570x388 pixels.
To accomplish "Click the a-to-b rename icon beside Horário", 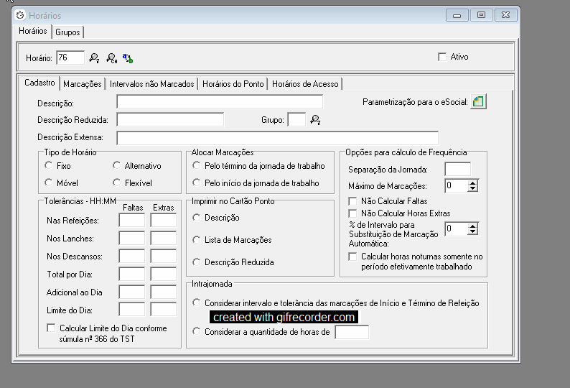I will [x=128, y=57].
